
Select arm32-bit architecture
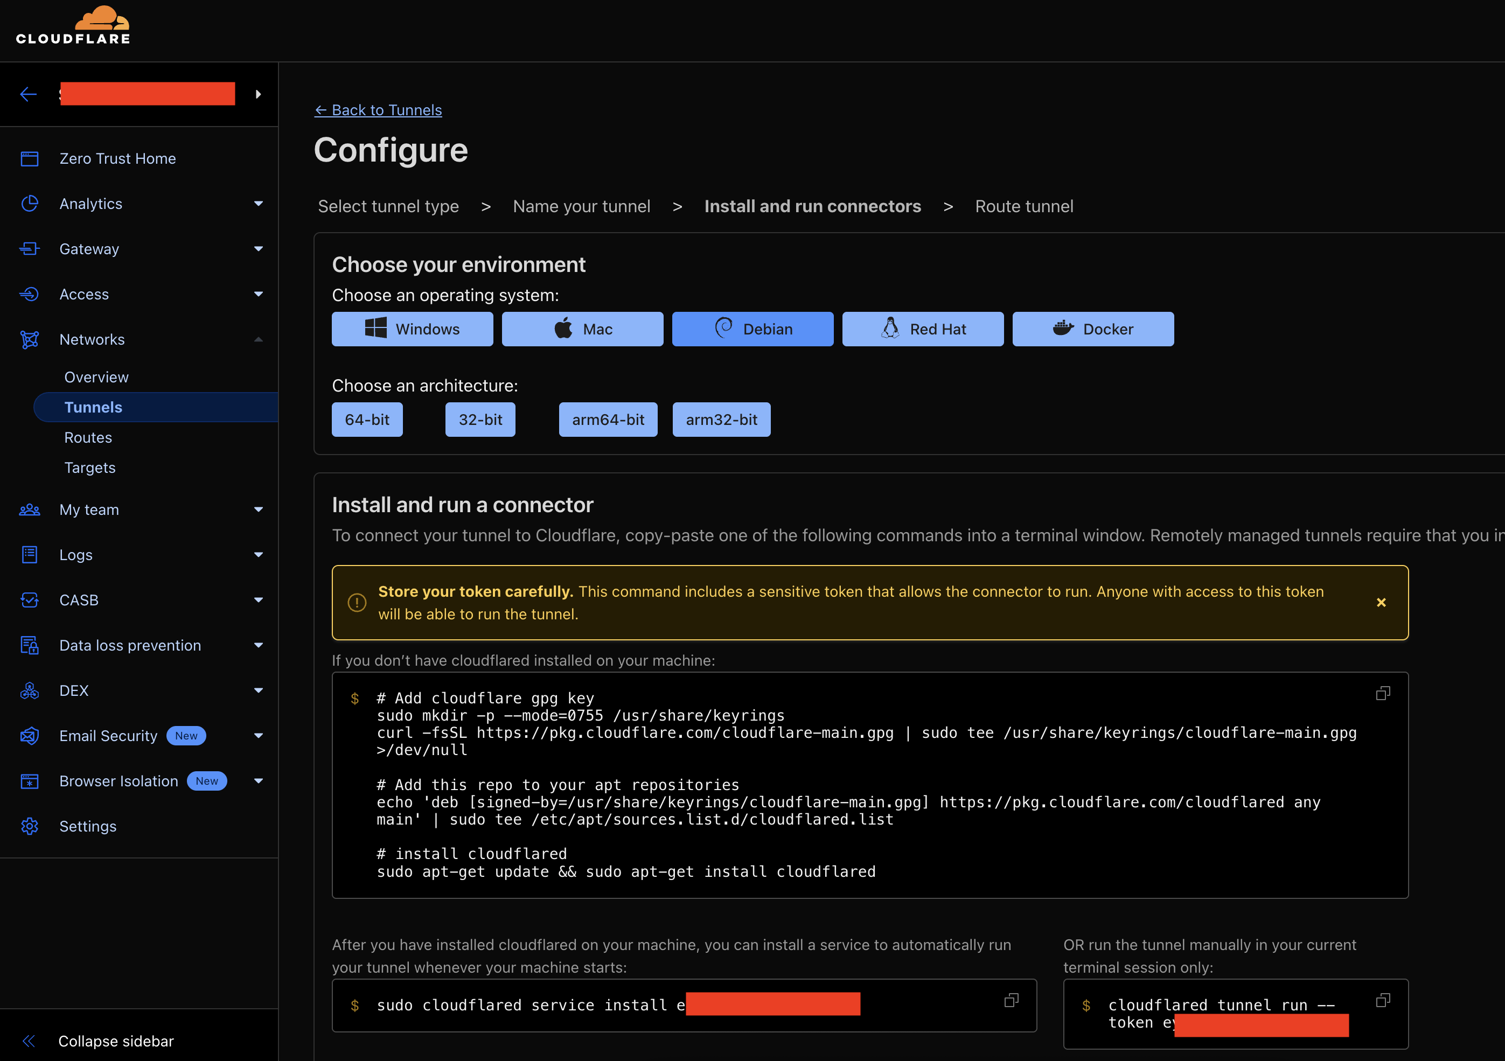pos(722,420)
